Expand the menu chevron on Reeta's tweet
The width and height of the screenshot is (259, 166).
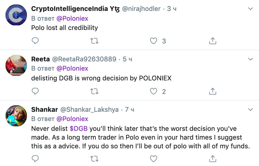click(250, 59)
